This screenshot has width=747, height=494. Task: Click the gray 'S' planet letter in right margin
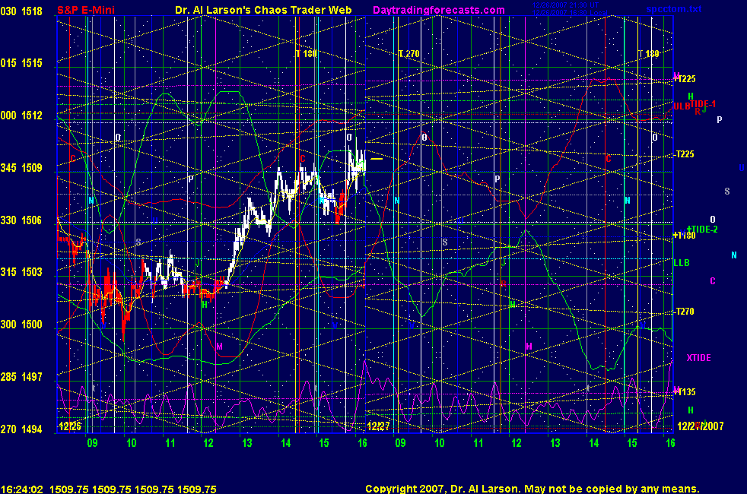(x=727, y=192)
